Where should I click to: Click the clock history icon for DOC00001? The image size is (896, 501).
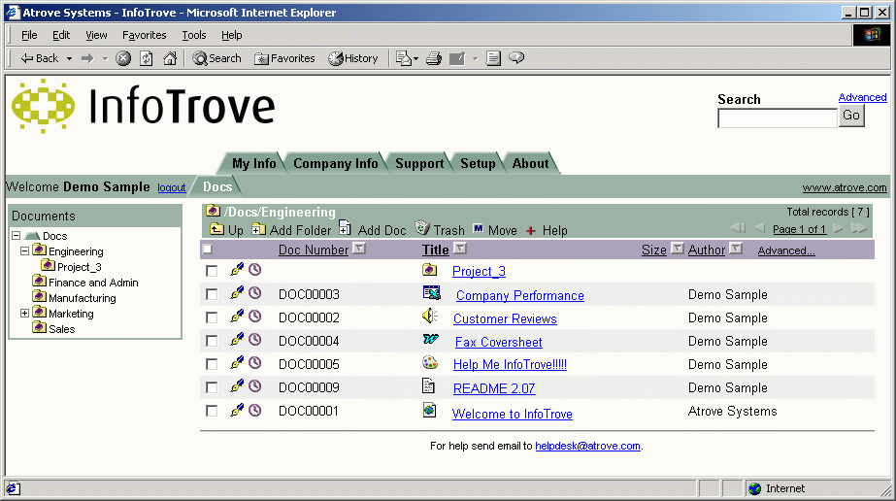[255, 410]
